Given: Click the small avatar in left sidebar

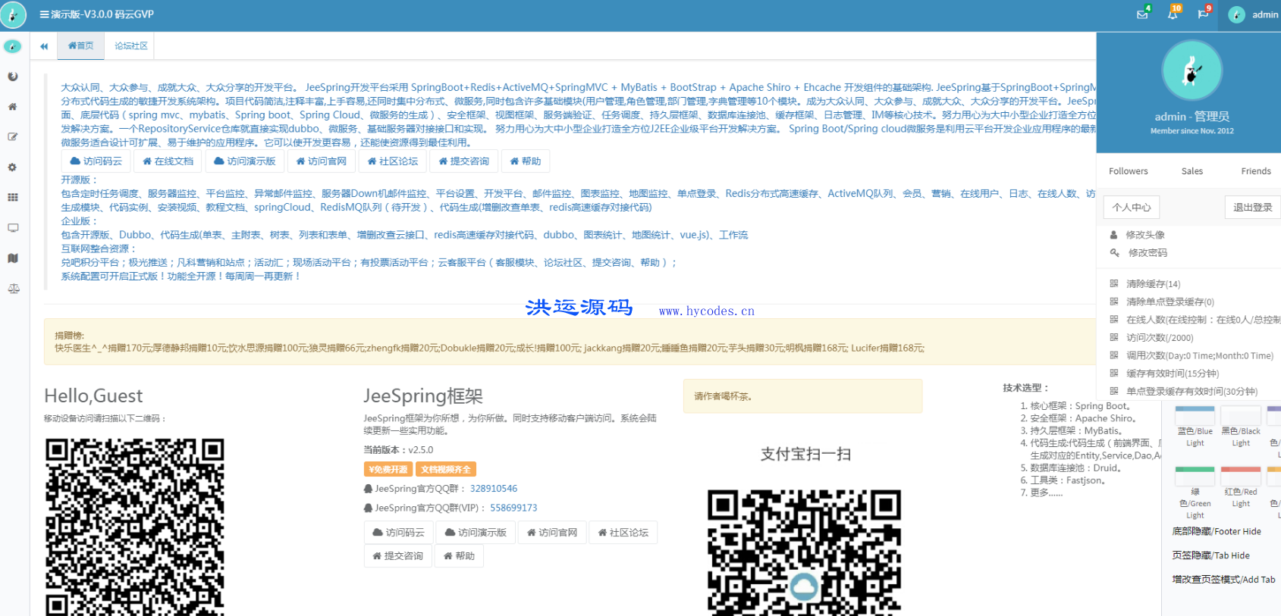Looking at the screenshot, I should [x=13, y=47].
